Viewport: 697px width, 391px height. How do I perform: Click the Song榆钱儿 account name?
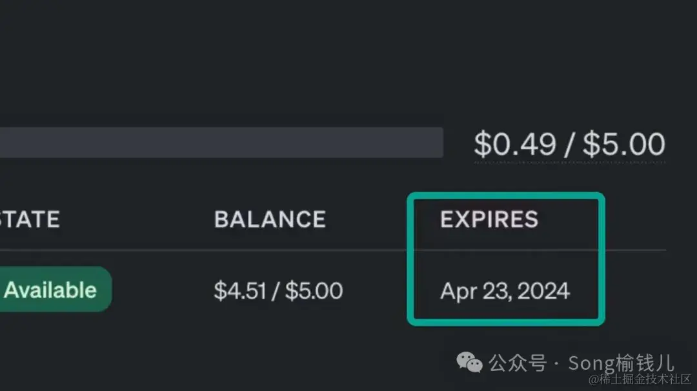point(621,363)
